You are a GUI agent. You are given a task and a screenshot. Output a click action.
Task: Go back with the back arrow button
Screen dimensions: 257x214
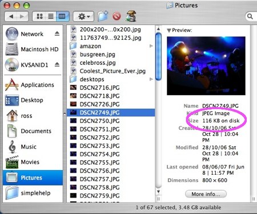click(11, 17)
